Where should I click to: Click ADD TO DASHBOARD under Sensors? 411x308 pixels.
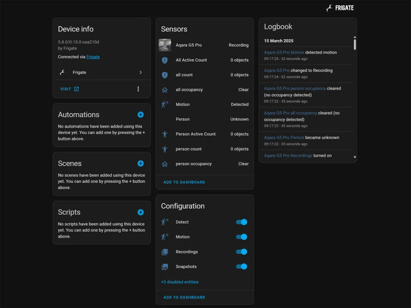click(184, 182)
